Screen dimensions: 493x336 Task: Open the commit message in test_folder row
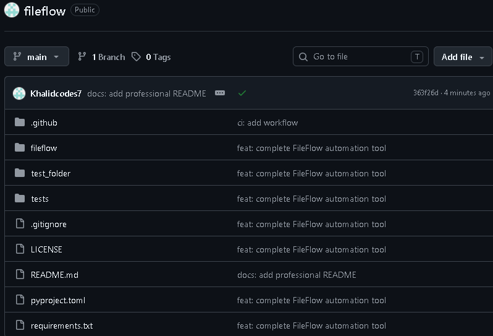coord(311,173)
